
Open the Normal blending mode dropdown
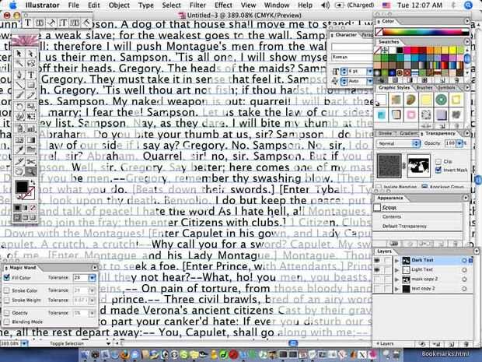point(399,143)
